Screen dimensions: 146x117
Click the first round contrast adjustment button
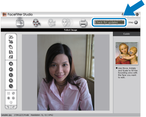point(11,64)
